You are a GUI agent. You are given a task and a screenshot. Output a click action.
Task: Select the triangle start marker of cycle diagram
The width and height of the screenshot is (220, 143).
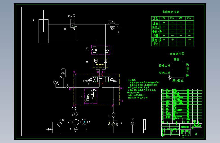[170, 78]
